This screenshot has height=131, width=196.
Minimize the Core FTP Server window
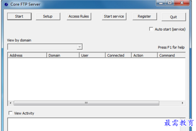pyautogui.click(x=161, y=3)
